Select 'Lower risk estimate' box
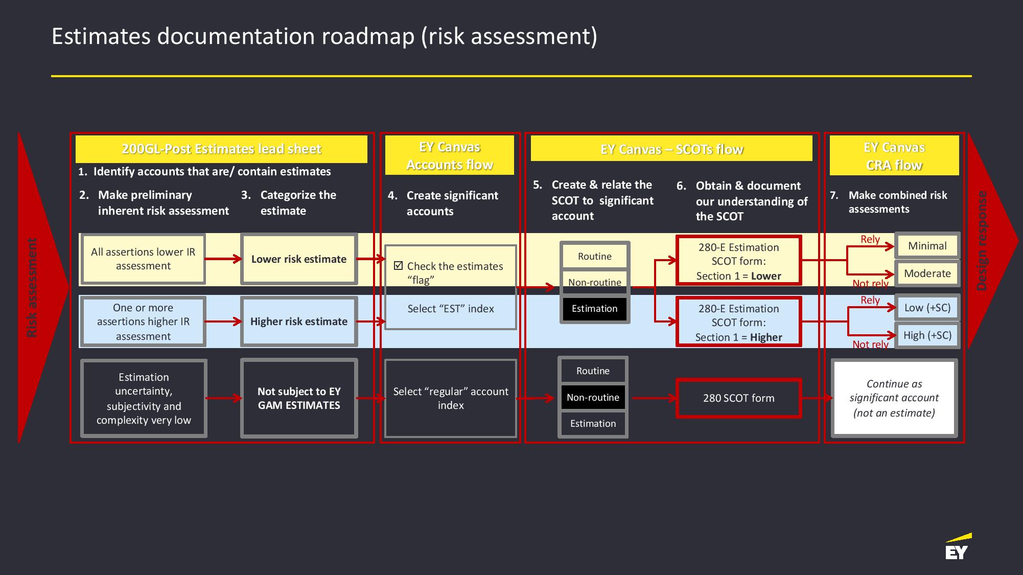The image size is (1023, 575). pos(299,259)
